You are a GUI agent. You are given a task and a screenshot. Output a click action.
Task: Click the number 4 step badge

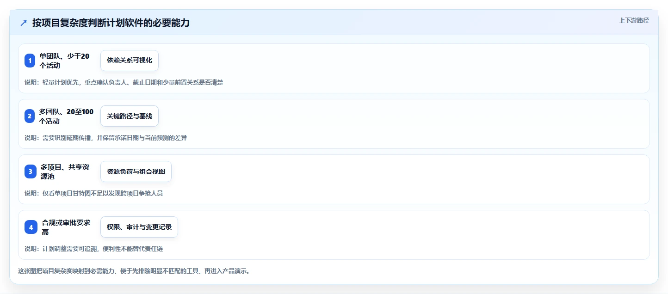point(30,227)
